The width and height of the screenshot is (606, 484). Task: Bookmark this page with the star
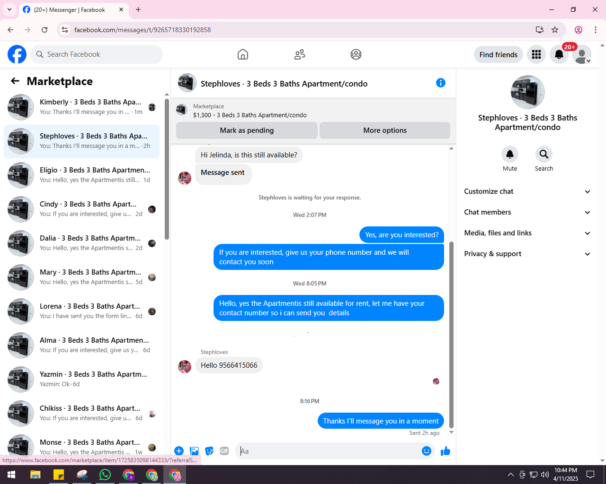click(x=555, y=30)
